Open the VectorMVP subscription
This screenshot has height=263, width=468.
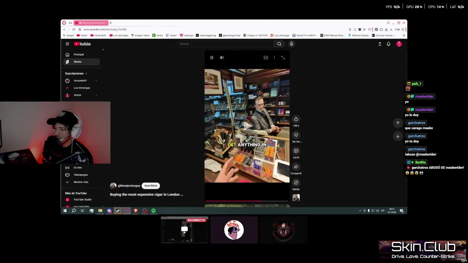click(x=81, y=81)
